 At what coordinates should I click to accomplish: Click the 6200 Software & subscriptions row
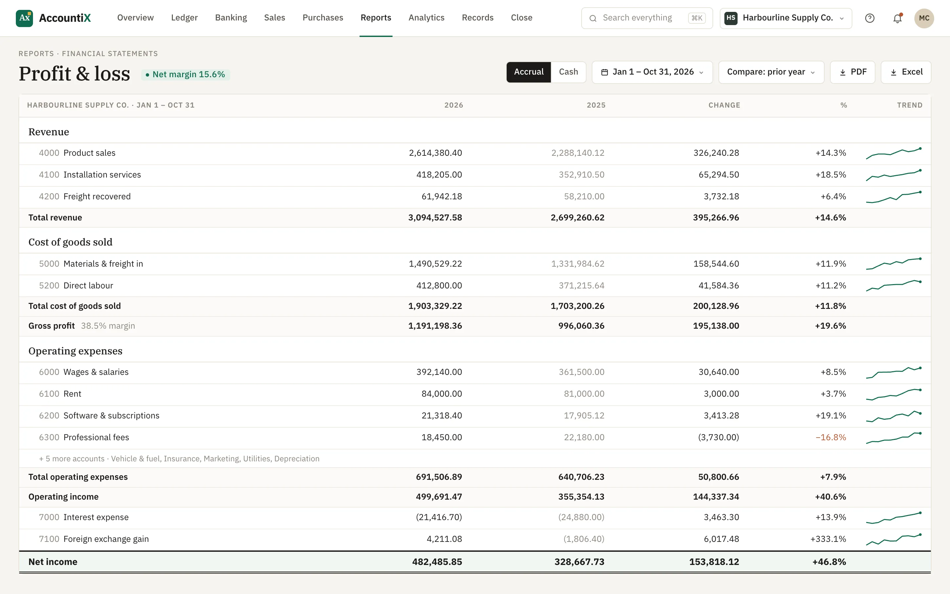tap(475, 416)
